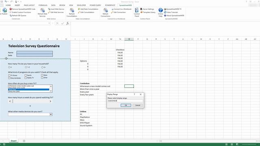Click the Name input field
The image size is (260, 146).
pyautogui.click(x=35, y=52)
